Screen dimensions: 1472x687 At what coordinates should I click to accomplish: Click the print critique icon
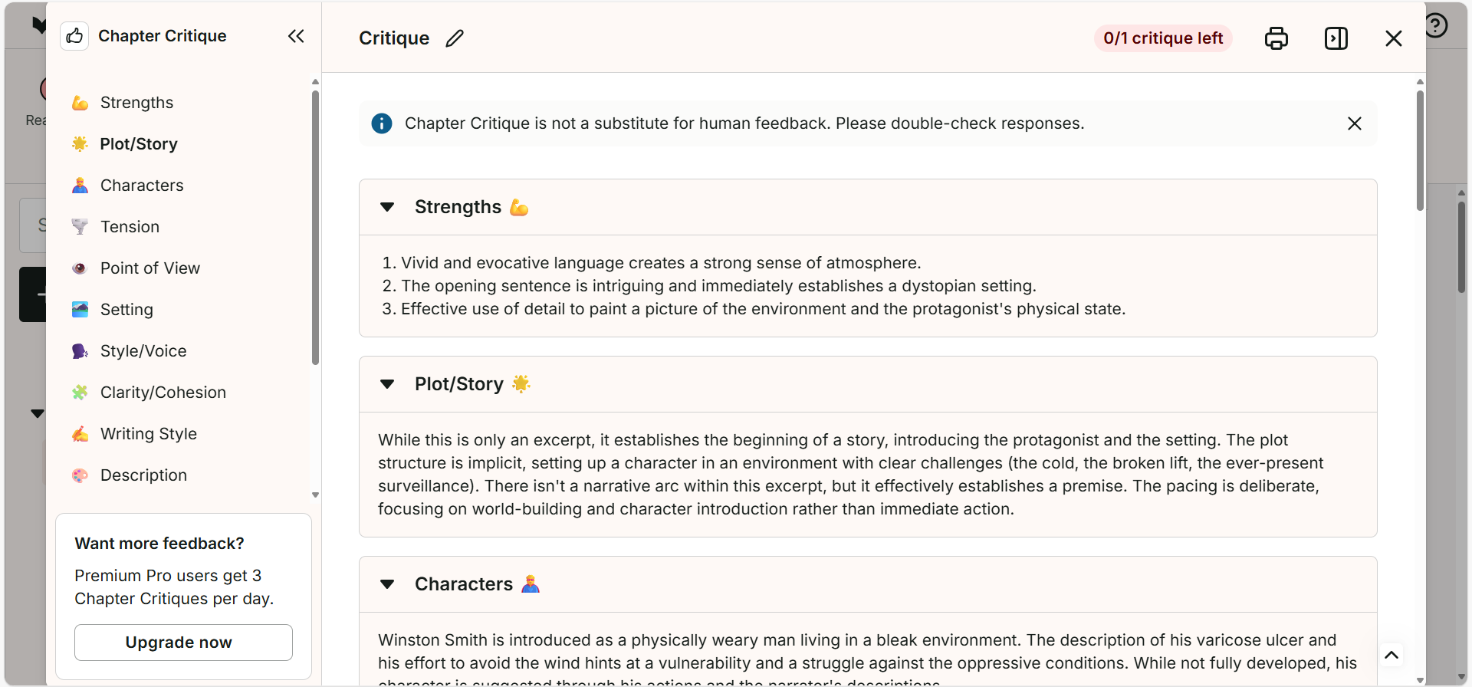pyautogui.click(x=1276, y=38)
